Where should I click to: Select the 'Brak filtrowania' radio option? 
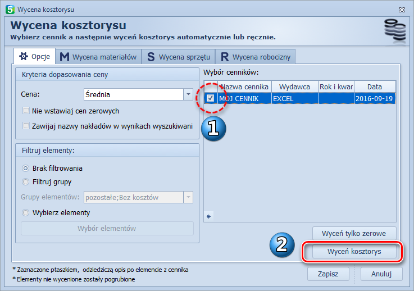pyautogui.click(x=26, y=168)
